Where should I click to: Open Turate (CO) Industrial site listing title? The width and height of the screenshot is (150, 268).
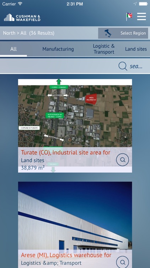pos(66,153)
